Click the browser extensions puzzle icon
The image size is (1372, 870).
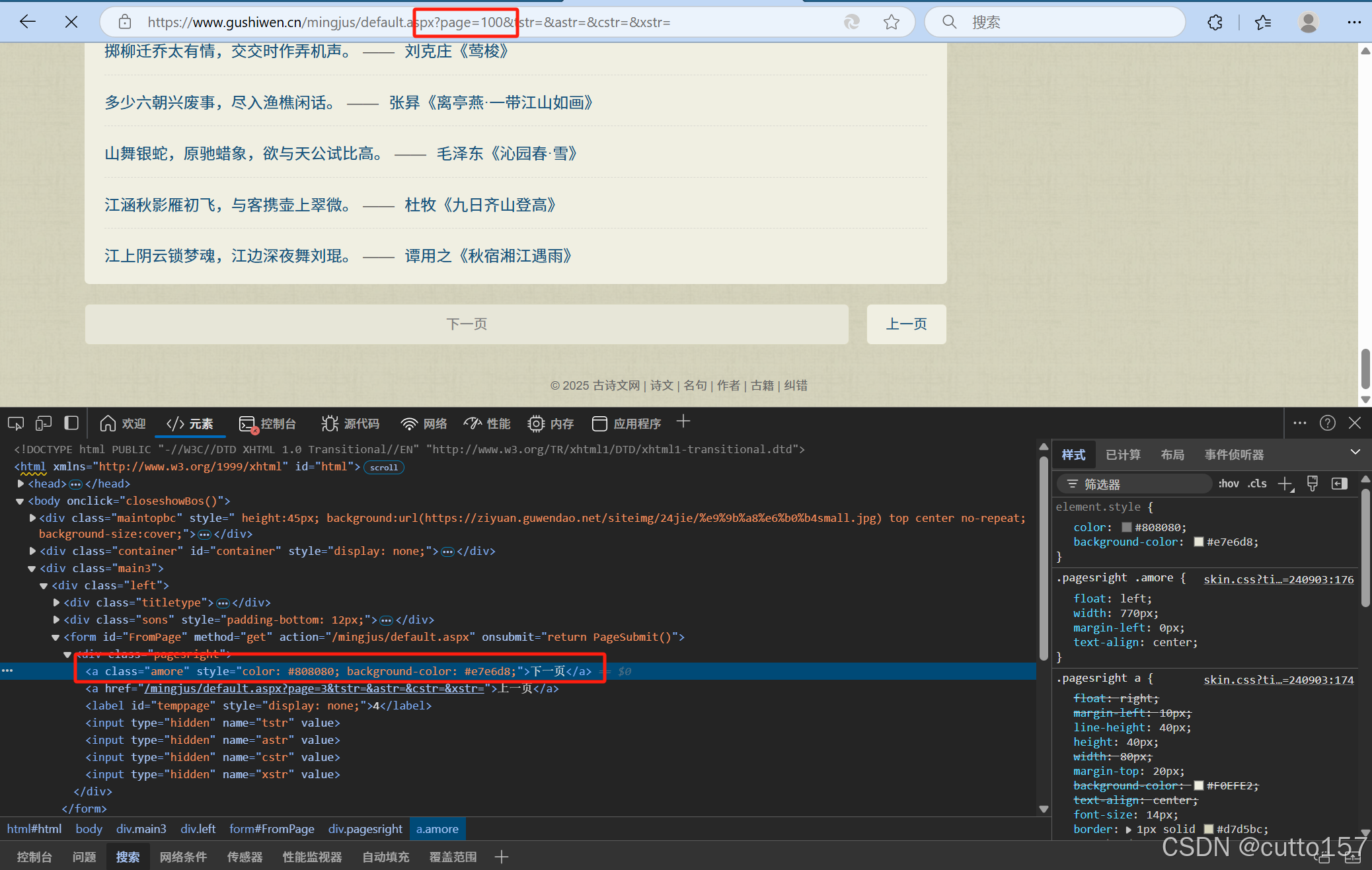[x=1215, y=22]
